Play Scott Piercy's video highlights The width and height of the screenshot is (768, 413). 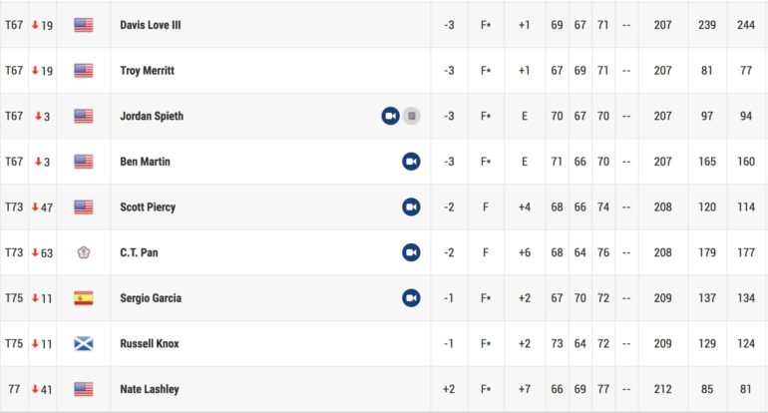411,207
